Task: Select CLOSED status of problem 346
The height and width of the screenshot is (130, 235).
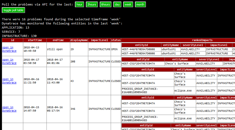Action: pyautogui.click(x=116, y=109)
